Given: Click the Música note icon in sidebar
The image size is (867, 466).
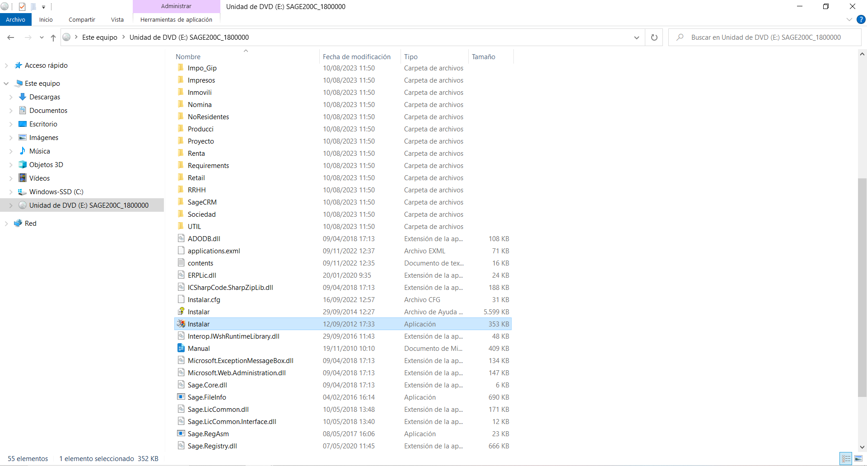Looking at the screenshot, I should [23, 151].
